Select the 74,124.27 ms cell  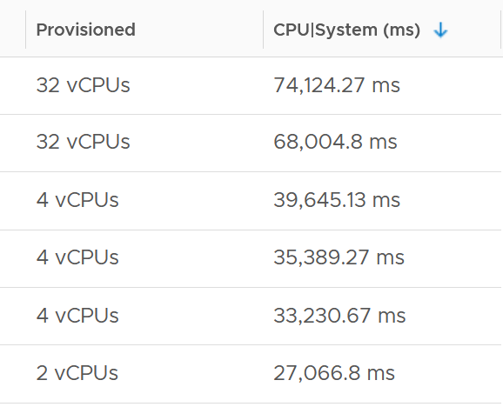pos(337,85)
